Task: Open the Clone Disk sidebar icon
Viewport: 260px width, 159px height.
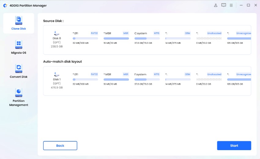Action: (19, 20)
